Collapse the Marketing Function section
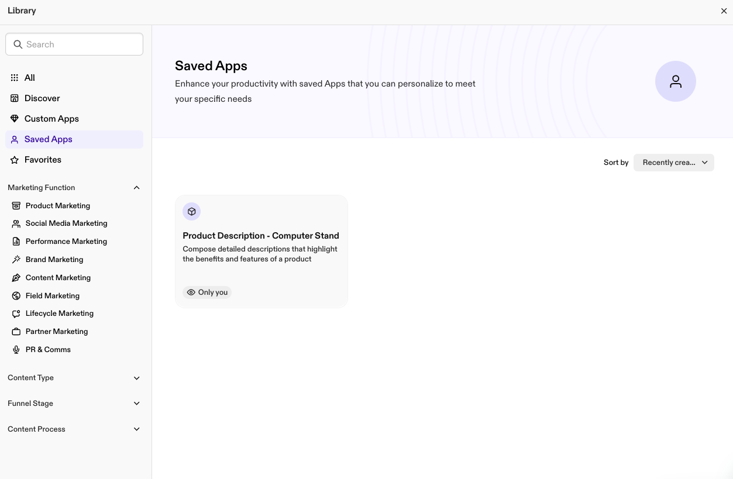Viewport: 733px width, 479px height. 137,188
